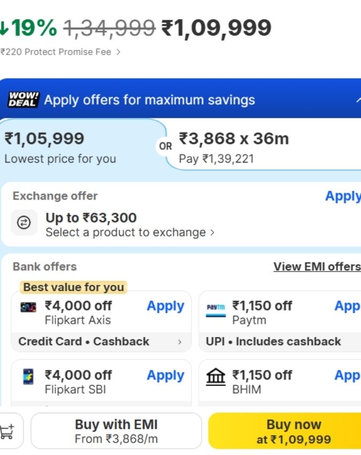
Task: Click the WOW! DEAL badge
Action: point(23,100)
